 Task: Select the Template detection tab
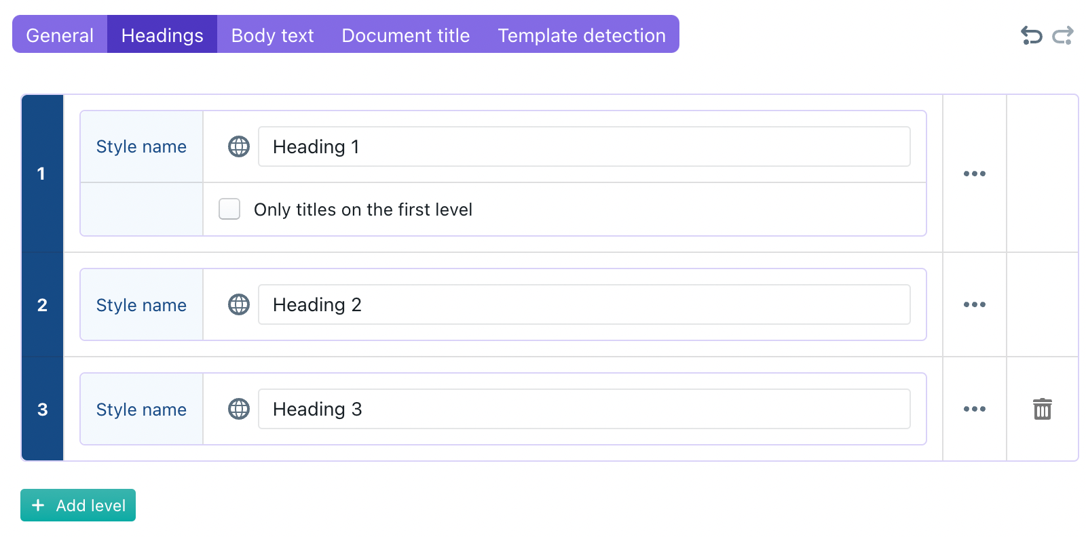pyautogui.click(x=581, y=35)
